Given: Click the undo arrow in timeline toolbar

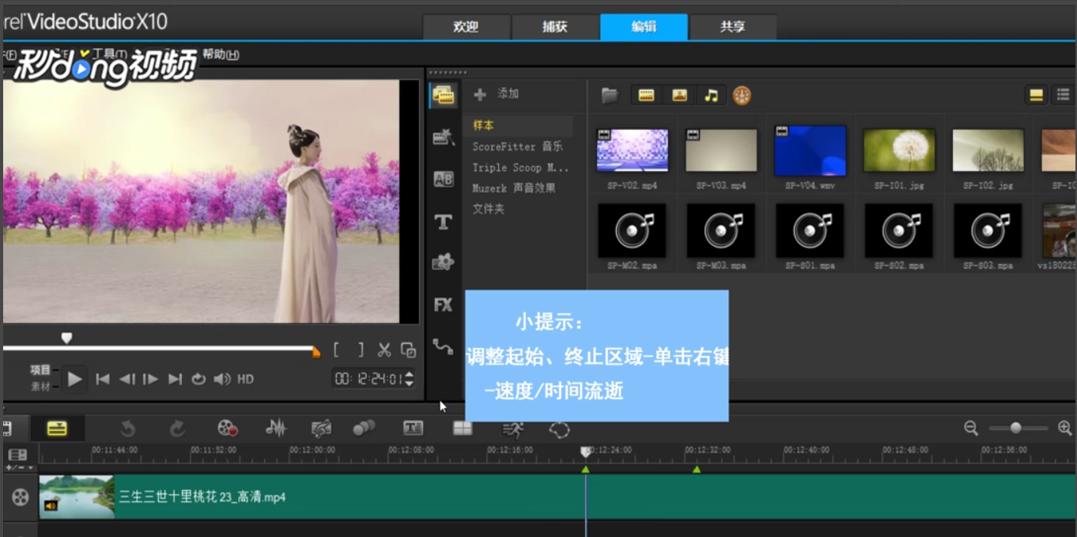Looking at the screenshot, I should [127, 429].
